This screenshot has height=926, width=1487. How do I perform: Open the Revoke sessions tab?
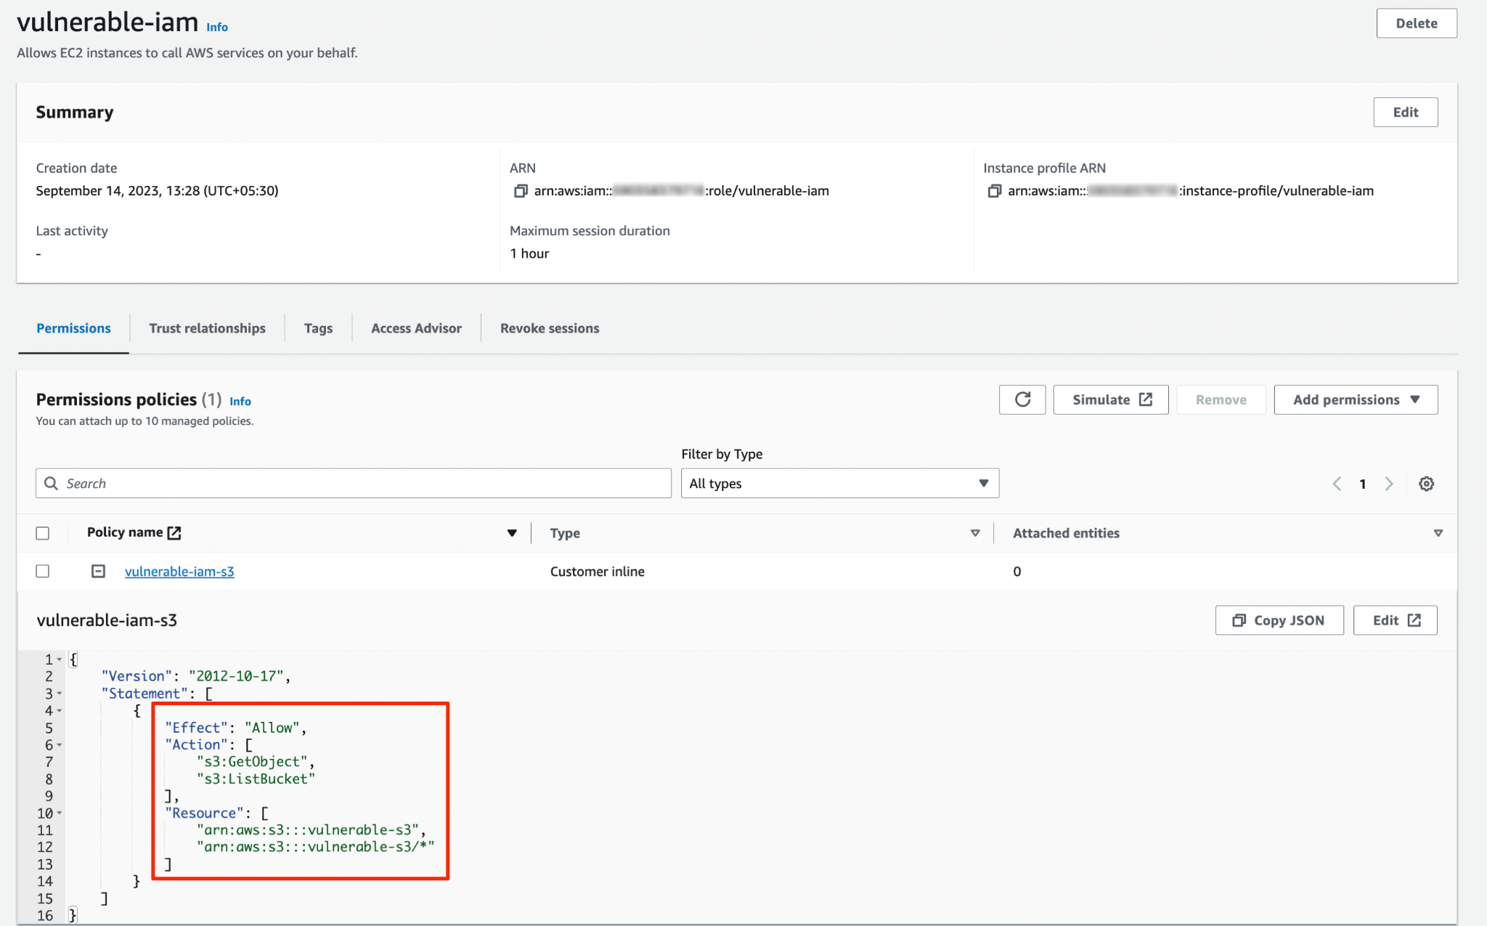pos(550,328)
